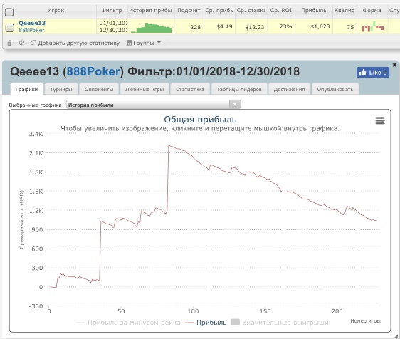Sort by the 'Игрок' column header

(x=56, y=11)
